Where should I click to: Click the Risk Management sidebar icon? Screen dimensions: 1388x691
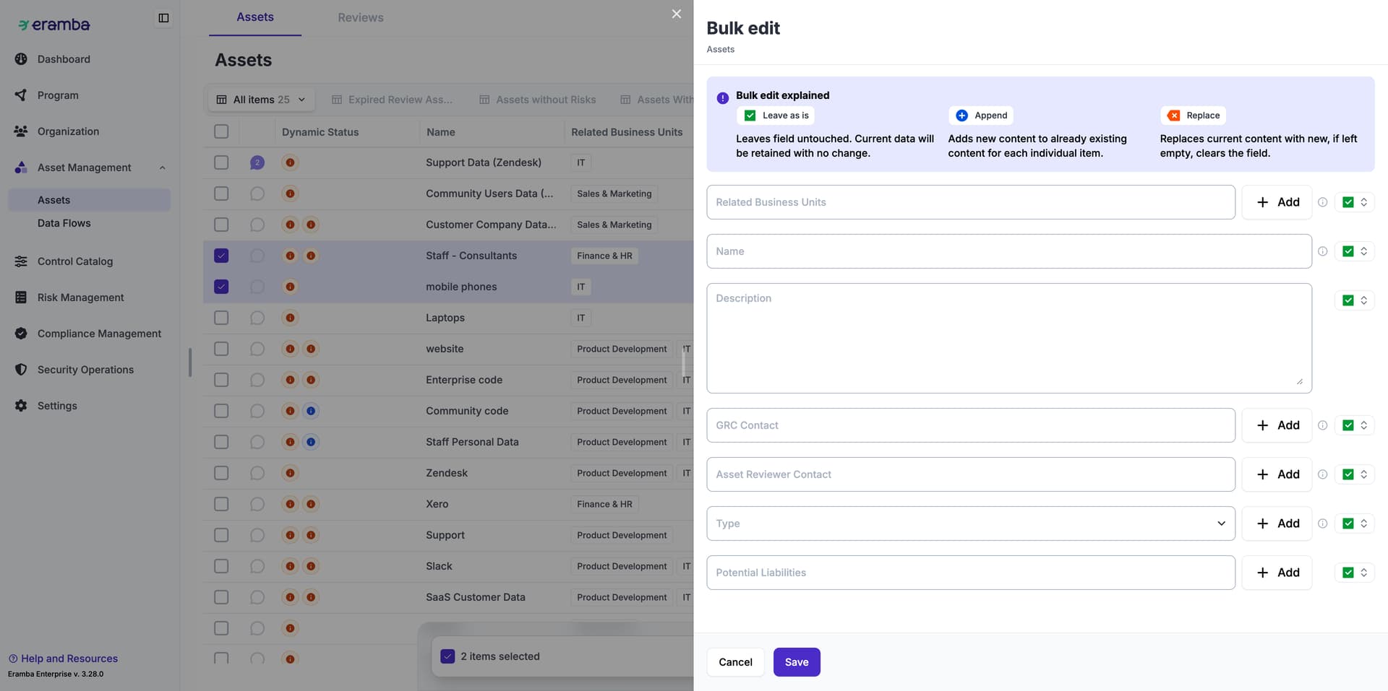21,297
